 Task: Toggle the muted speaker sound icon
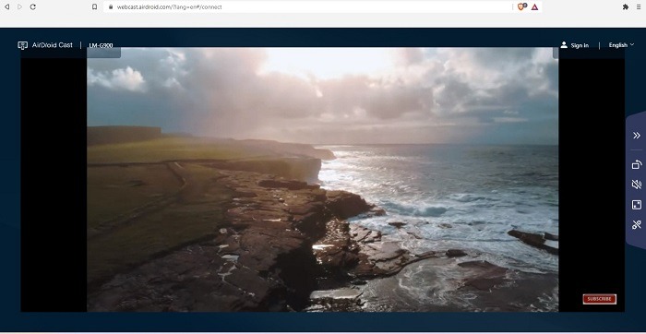[x=637, y=185]
